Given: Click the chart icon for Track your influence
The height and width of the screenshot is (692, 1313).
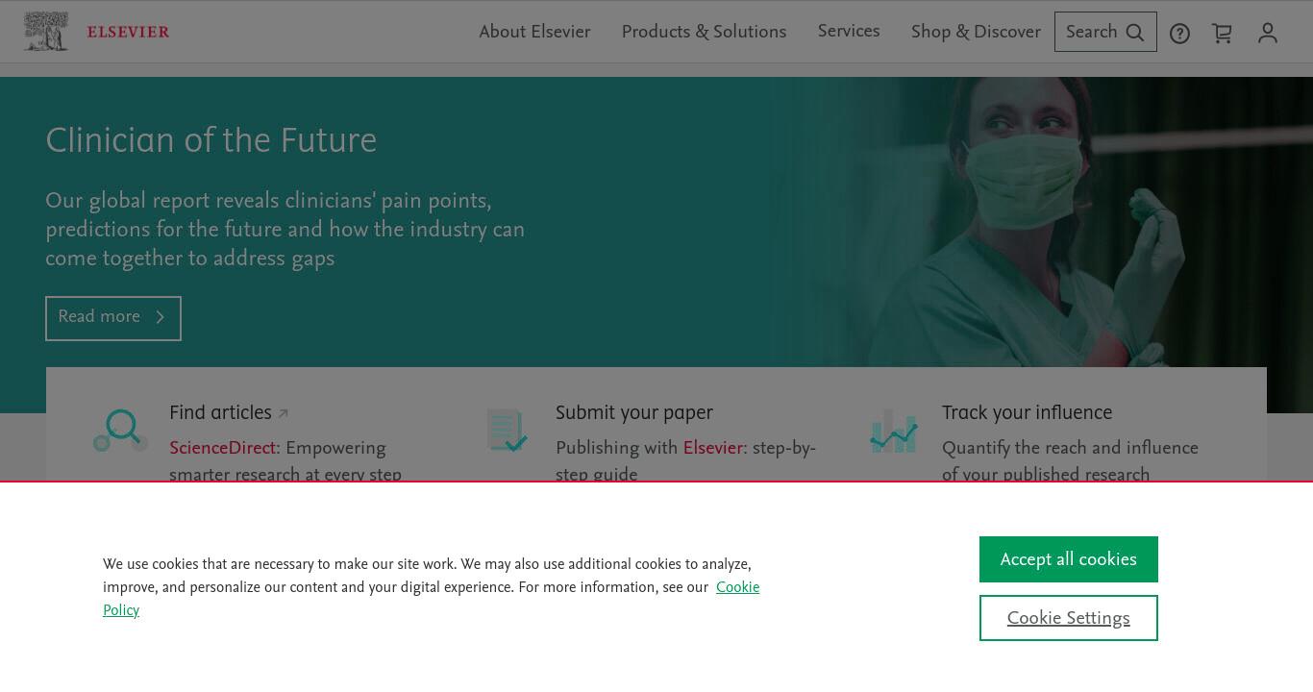Looking at the screenshot, I should click(893, 431).
